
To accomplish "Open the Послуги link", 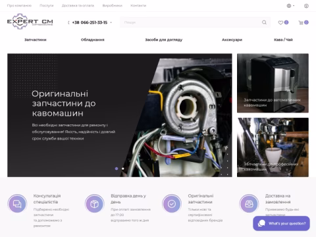I will (47, 5).
